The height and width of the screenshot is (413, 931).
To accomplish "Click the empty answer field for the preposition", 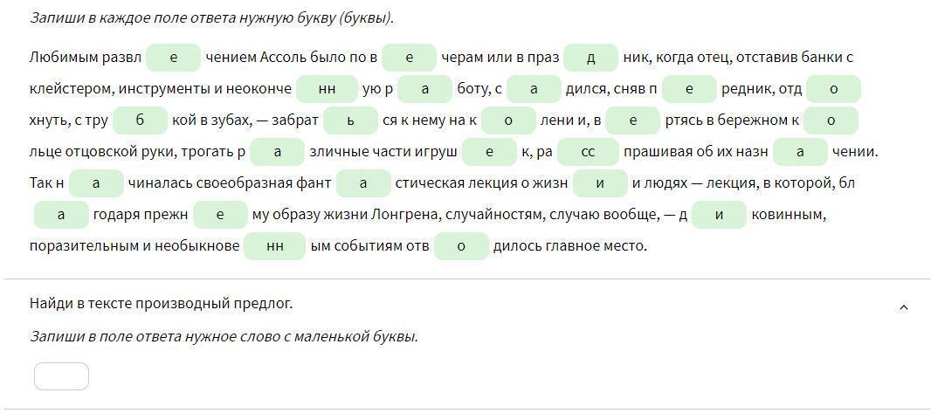I will click(61, 376).
